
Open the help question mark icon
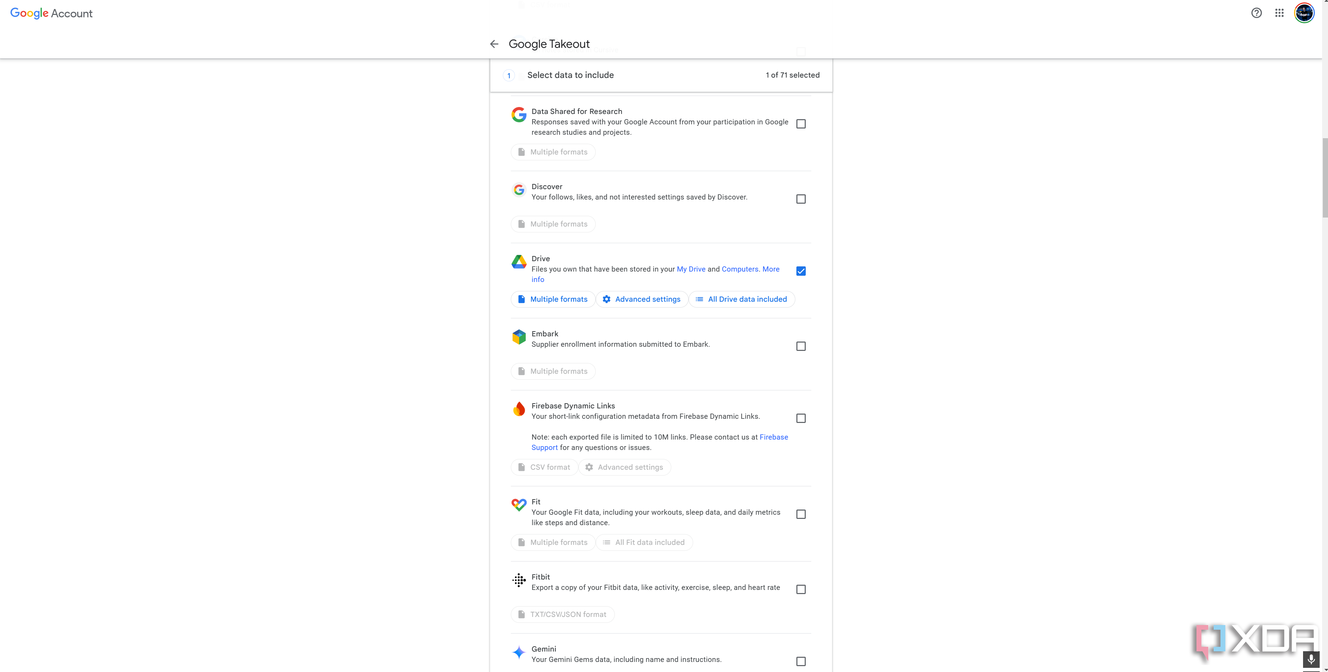click(x=1256, y=13)
